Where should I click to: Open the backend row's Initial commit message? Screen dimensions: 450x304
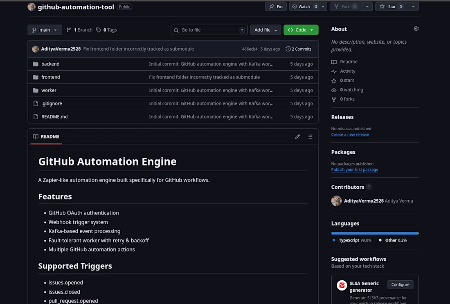pos(211,64)
